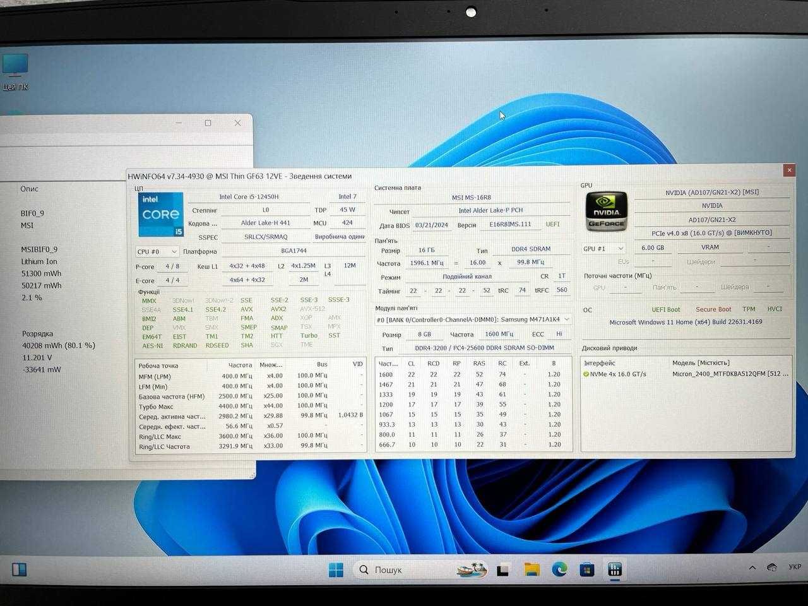
Task: Click the Опис column header in background window
Action: pos(29,189)
